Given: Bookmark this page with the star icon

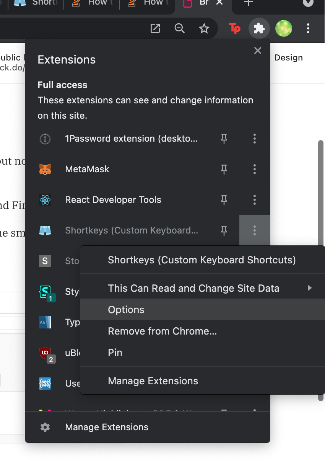Looking at the screenshot, I should point(204,28).
